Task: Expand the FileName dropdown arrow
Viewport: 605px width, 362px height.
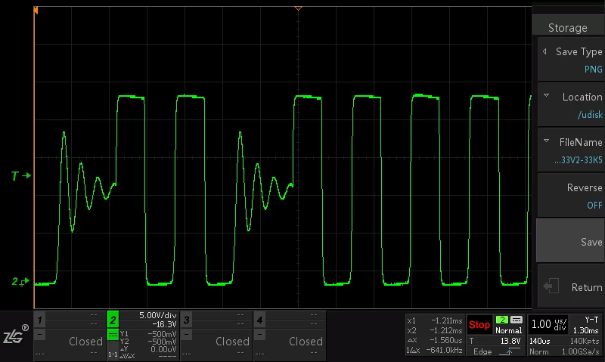Action: click(546, 141)
